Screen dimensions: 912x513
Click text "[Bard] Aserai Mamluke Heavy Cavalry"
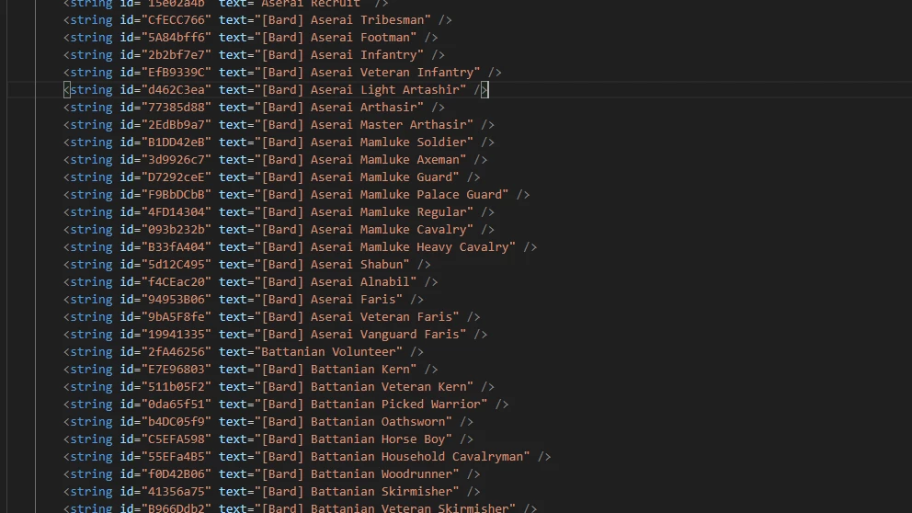pyautogui.click(x=385, y=246)
